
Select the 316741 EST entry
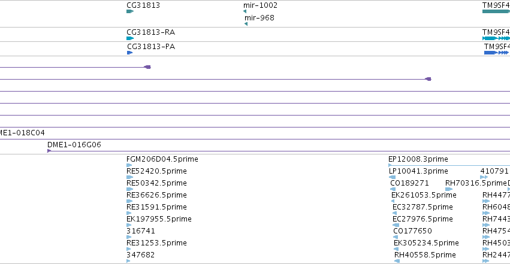pos(140,231)
